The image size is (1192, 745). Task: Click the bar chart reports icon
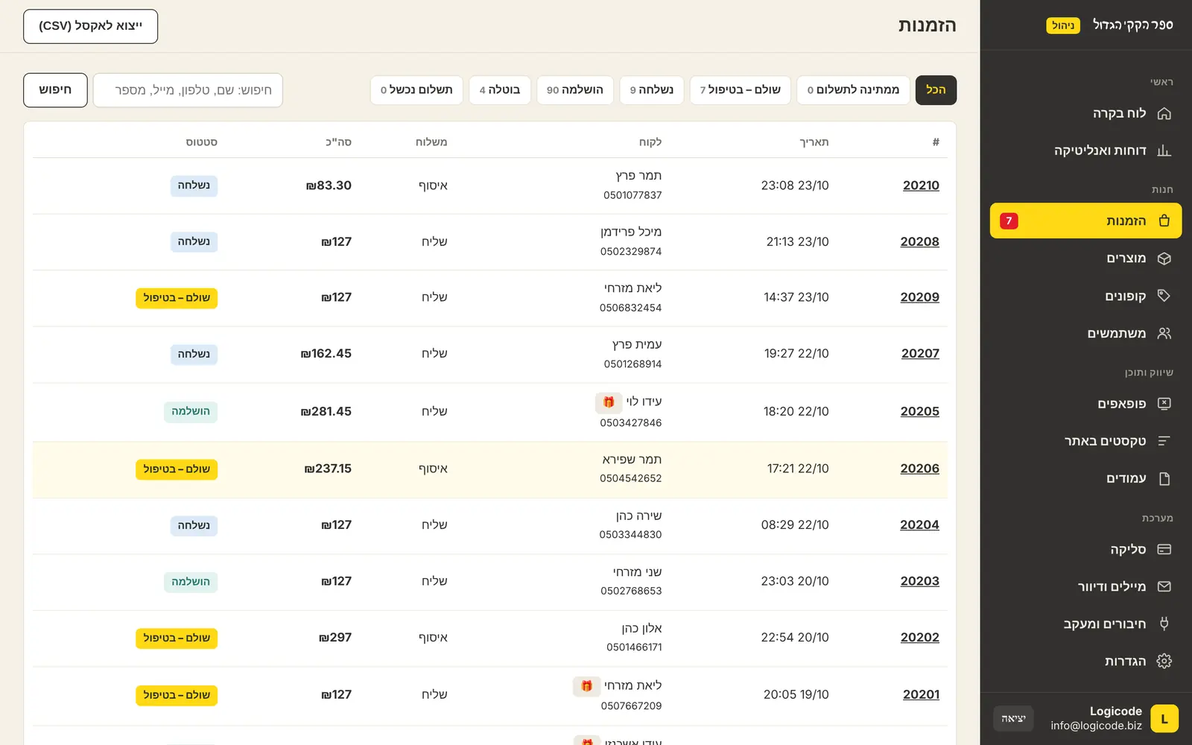pos(1164,150)
